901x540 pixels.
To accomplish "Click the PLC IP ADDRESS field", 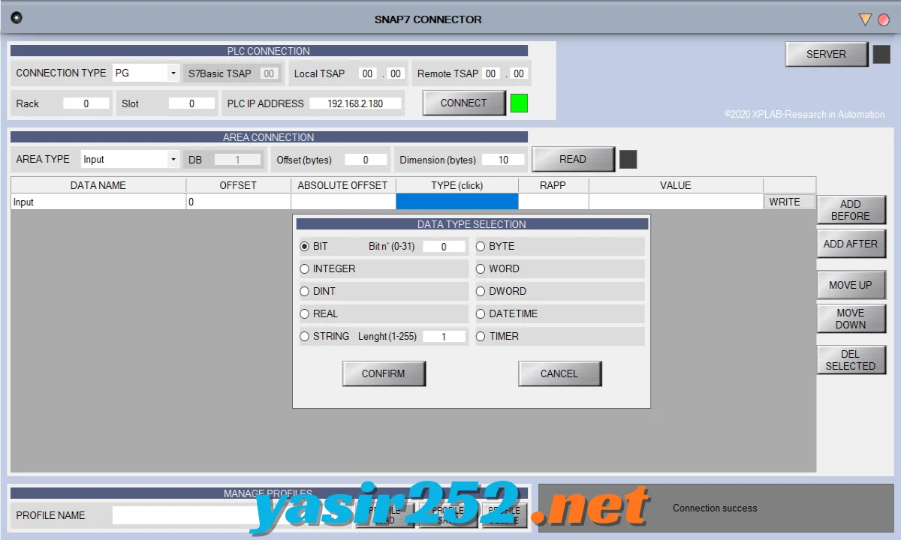I will click(355, 103).
